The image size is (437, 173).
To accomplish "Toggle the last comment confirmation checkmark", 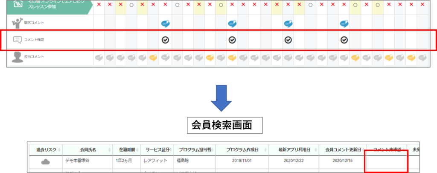I will coord(344,40).
